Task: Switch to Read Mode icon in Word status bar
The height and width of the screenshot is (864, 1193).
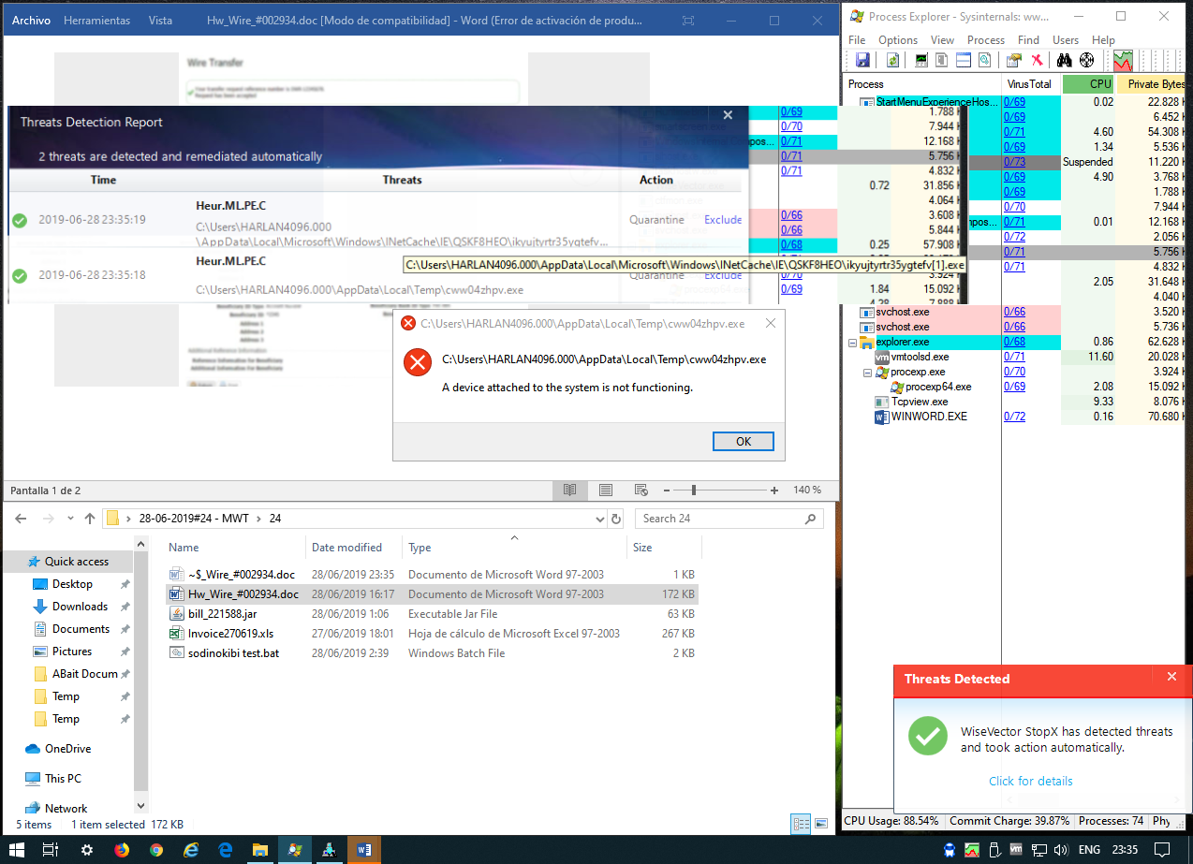Action: pos(569,490)
